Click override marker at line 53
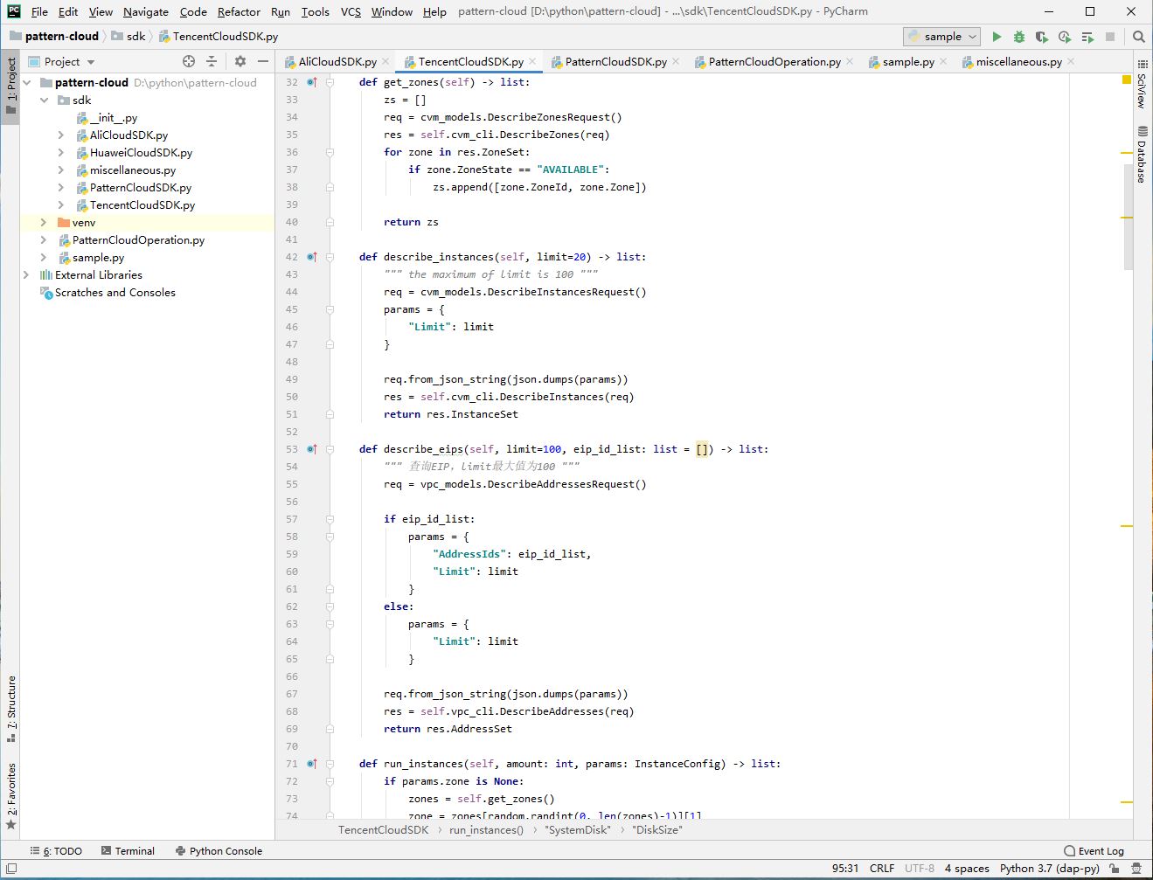 click(311, 449)
